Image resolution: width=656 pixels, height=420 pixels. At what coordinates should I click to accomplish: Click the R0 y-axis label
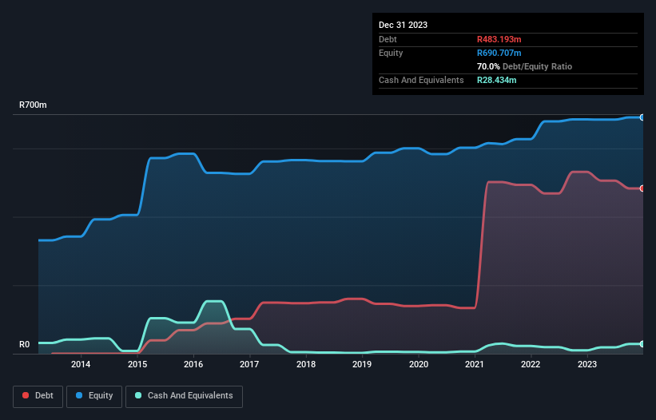[x=24, y=344]
